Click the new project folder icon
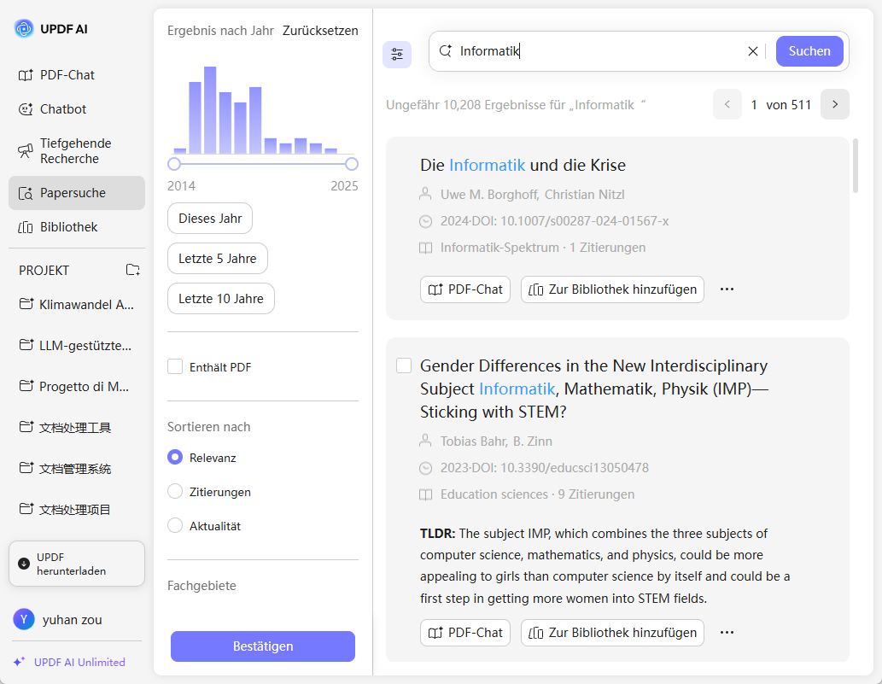 pos(133,270)
